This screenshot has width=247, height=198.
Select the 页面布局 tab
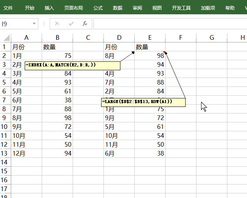[73, 8]
